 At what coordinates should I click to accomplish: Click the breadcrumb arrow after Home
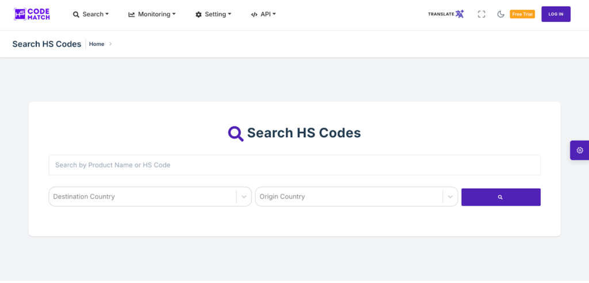(110, 44)
